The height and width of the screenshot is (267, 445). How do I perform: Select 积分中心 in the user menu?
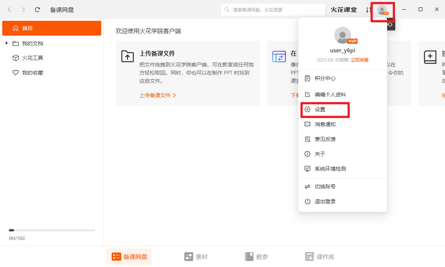325,78
